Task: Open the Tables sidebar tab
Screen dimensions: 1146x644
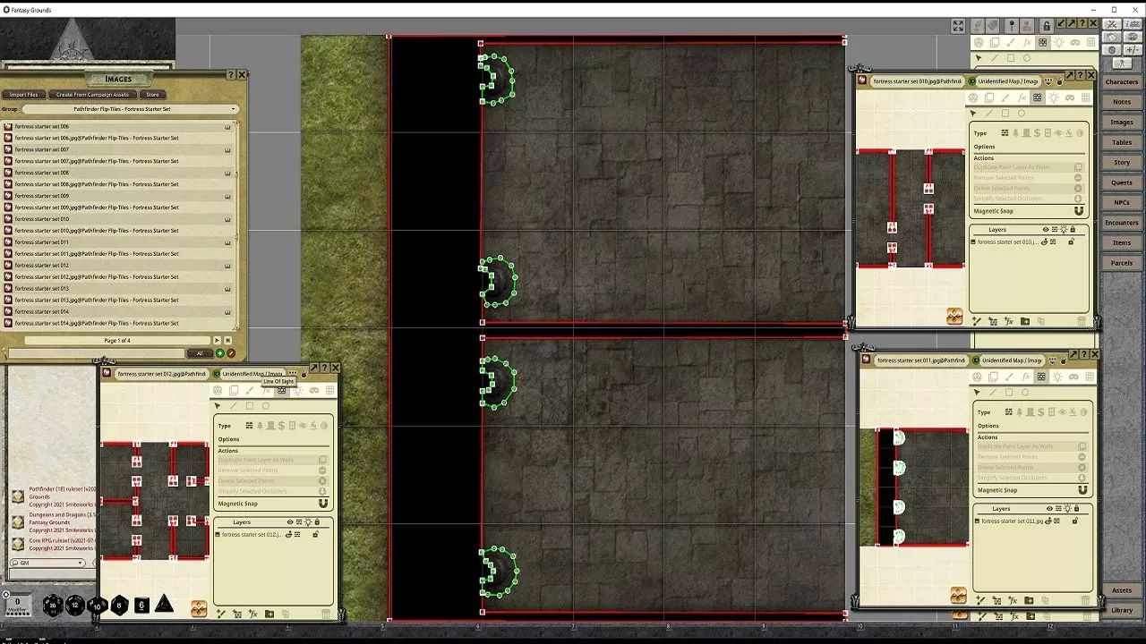Action: click(1121, 142)
